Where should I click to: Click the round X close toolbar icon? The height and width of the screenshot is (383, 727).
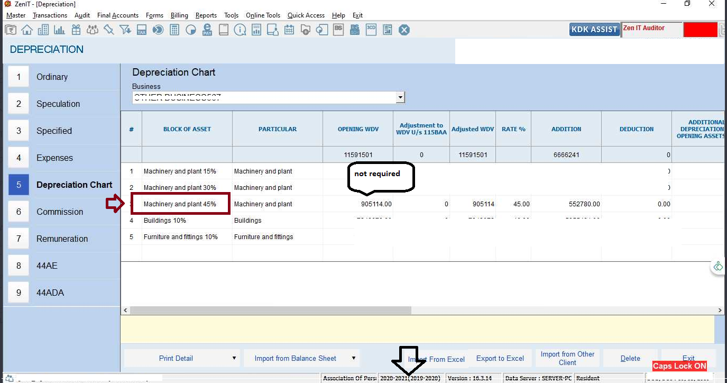tap(404, 30)
